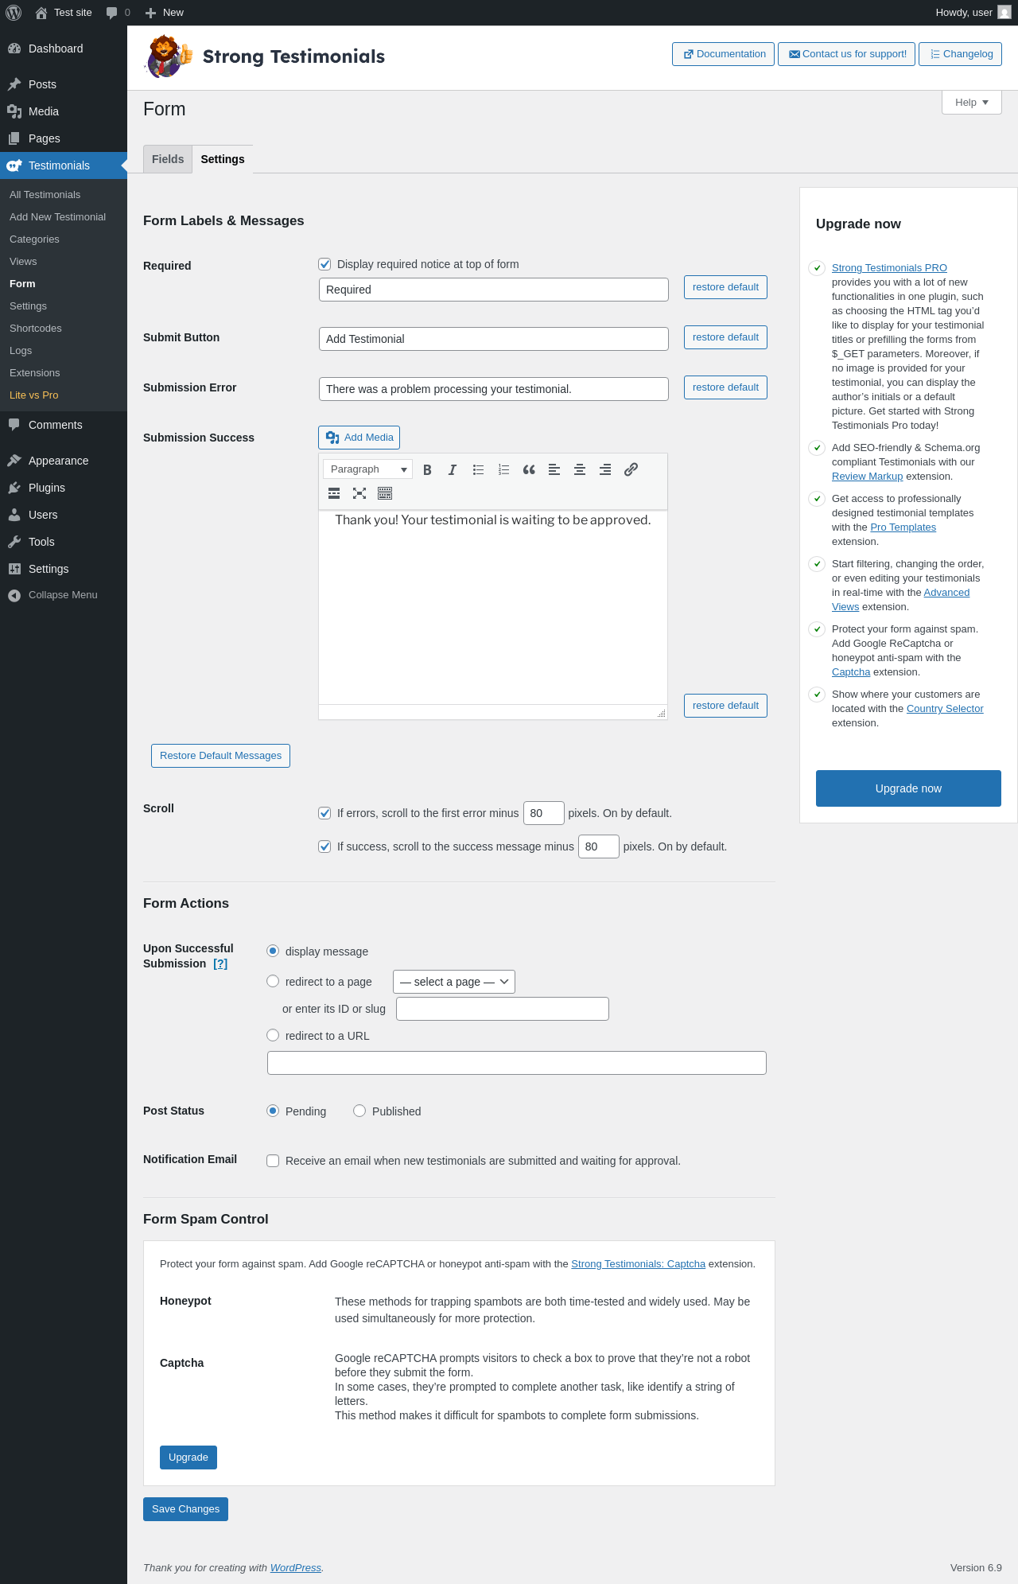Insert a link in the editor
Image resolution: width=1018 pixels, height=1584 pixels.
pos(631,469)
